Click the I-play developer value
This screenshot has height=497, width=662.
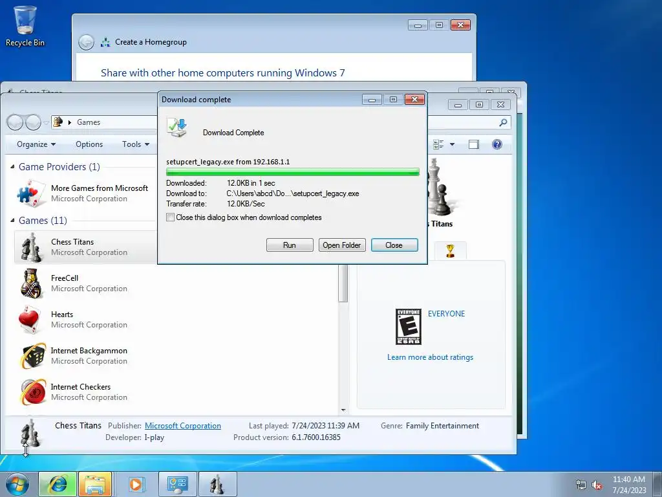(x=154, y=437)
